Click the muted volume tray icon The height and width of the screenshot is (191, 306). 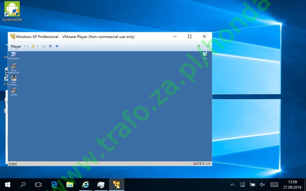[x=262, y=184]
